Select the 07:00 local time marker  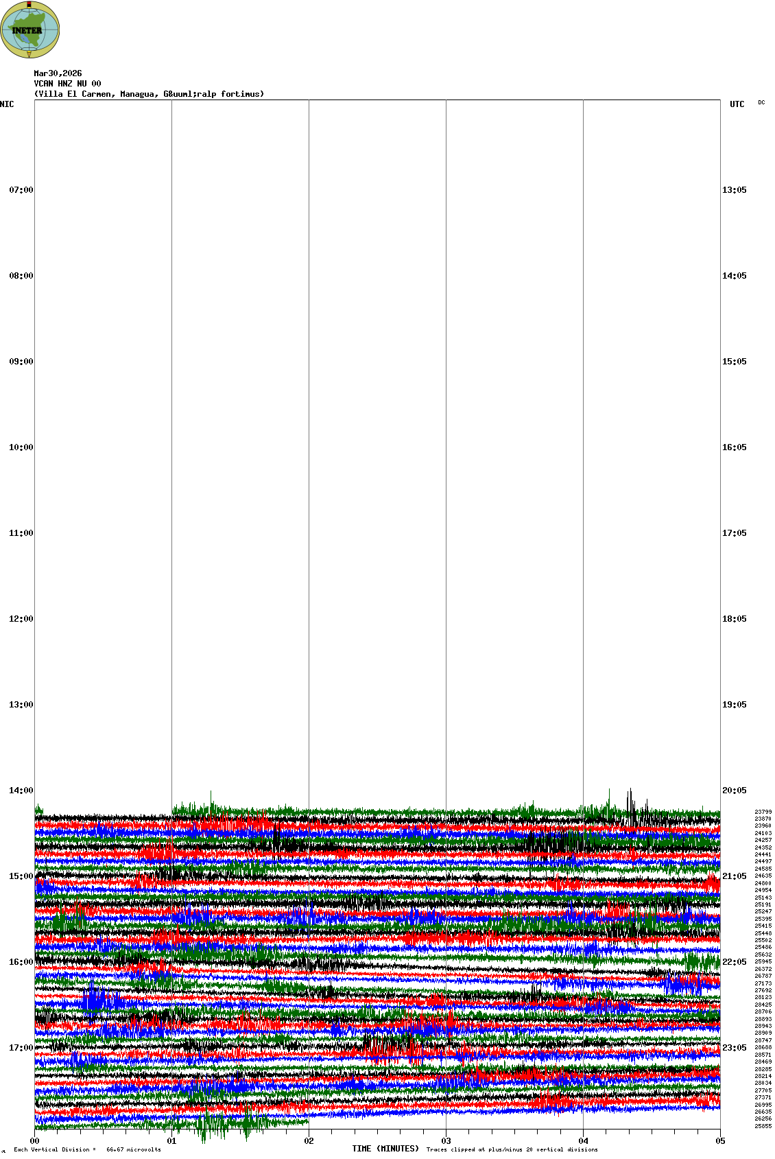click(21, 190)
